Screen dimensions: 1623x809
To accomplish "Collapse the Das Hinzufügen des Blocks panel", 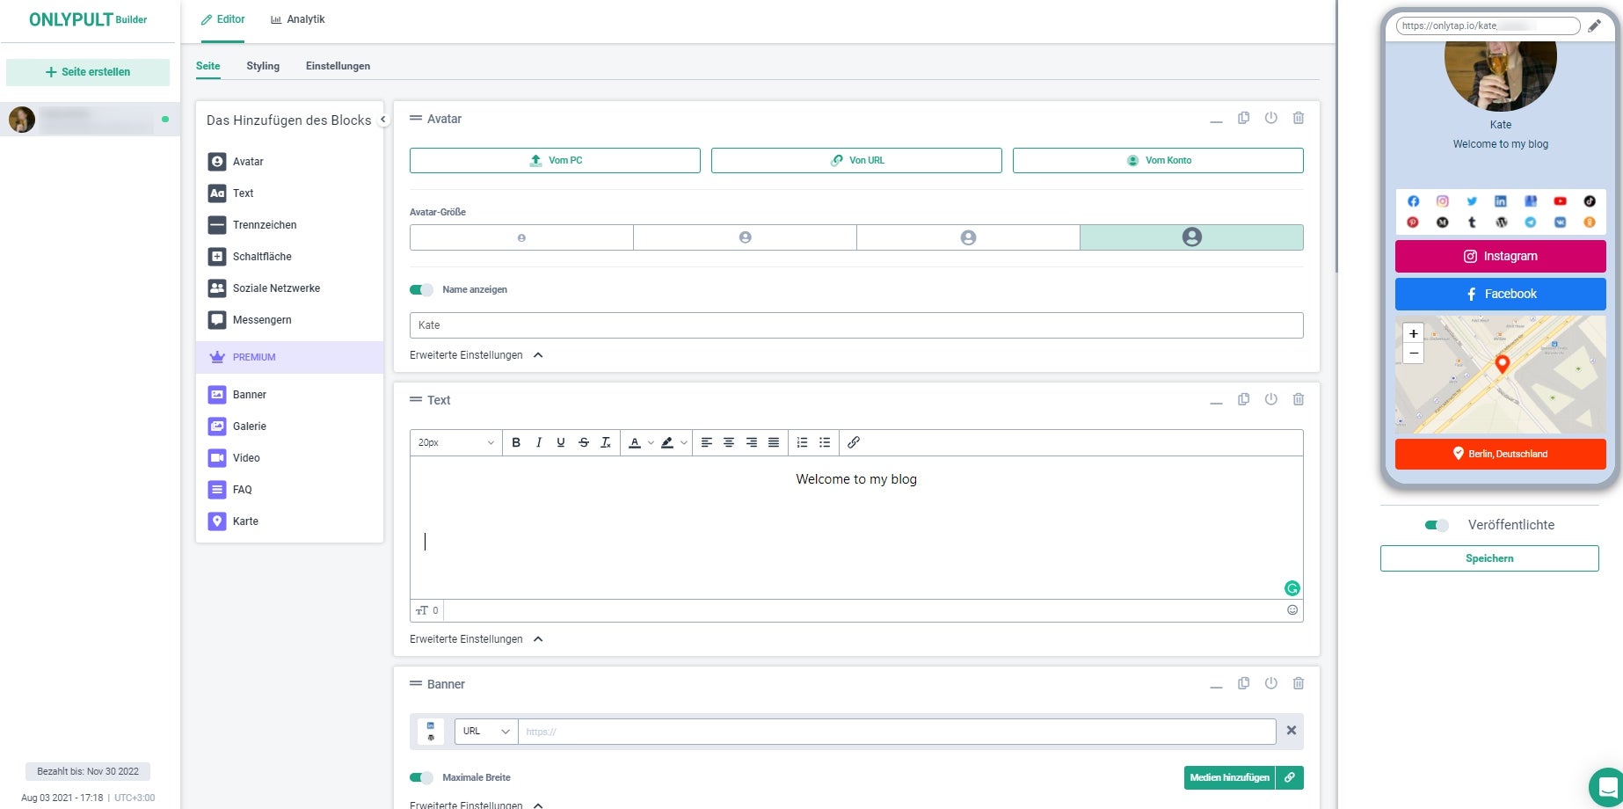I will tap(382, 120).
